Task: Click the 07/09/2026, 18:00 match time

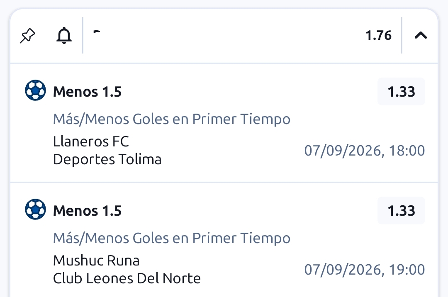Action: (x=365, y=151)
